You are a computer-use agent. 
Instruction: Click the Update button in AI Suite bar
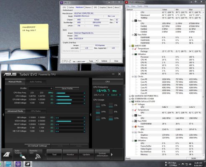click(86, 154)
